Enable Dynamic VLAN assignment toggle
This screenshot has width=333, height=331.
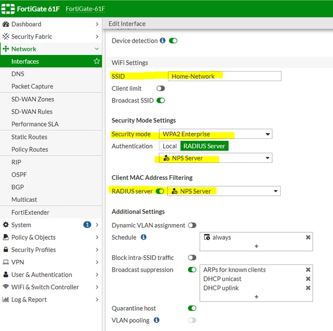point(192,225)
